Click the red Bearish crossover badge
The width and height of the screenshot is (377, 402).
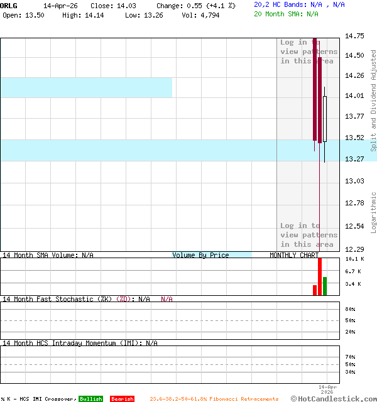122,399
